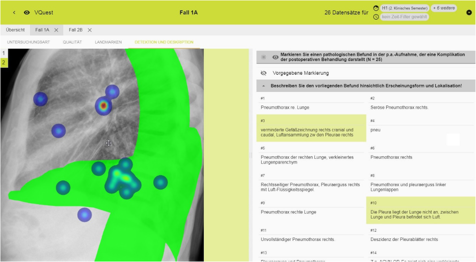Image resolution: width=476 pixels, height=262 pixels.
Task: Toggle visibility eye of the Markieren question
Action: tap(276, 57)
